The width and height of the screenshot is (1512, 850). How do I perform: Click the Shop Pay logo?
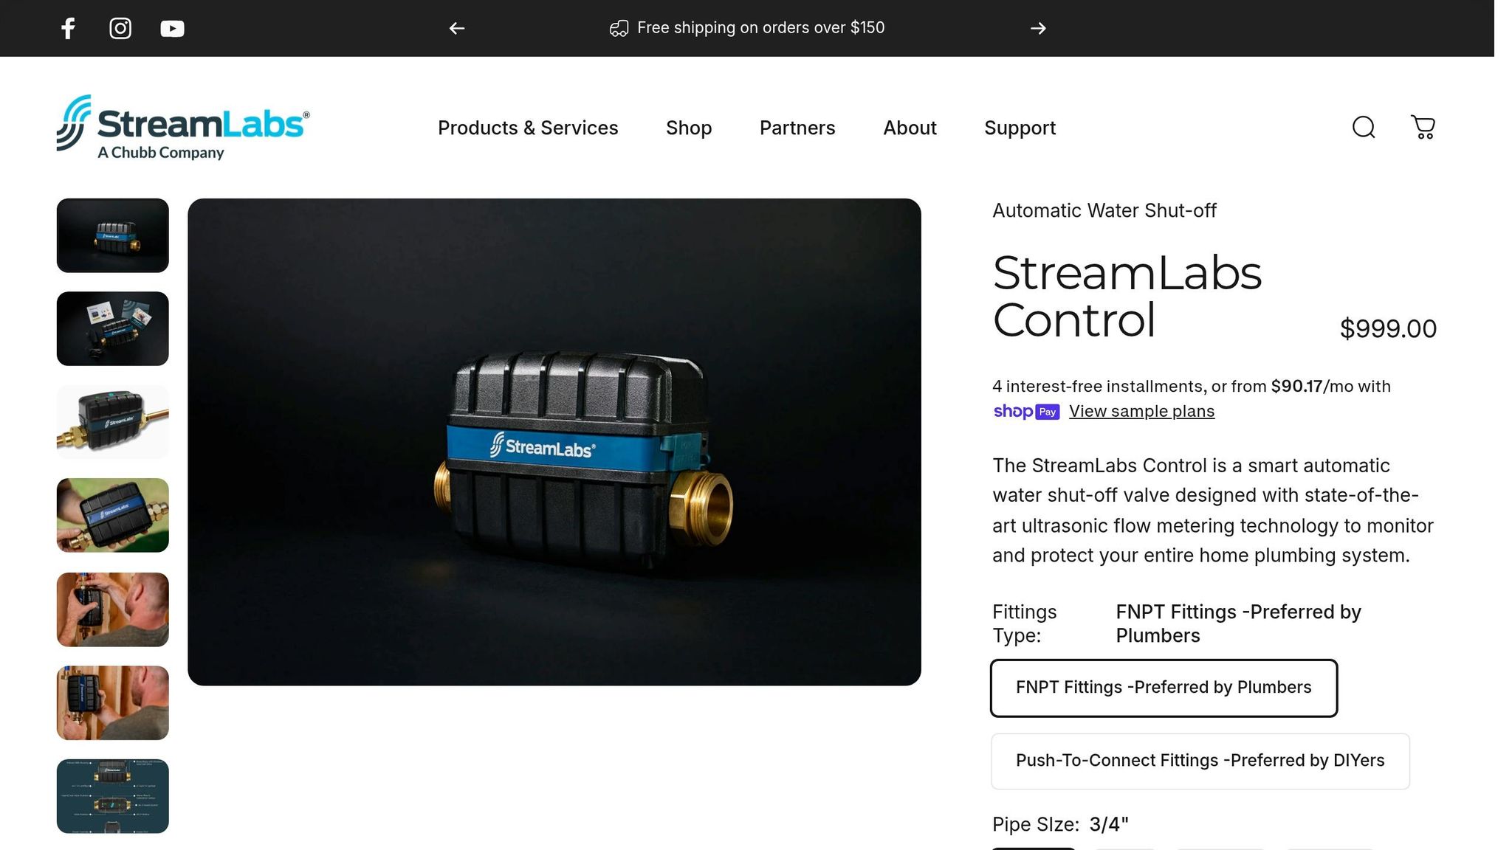coord(1026,411)
